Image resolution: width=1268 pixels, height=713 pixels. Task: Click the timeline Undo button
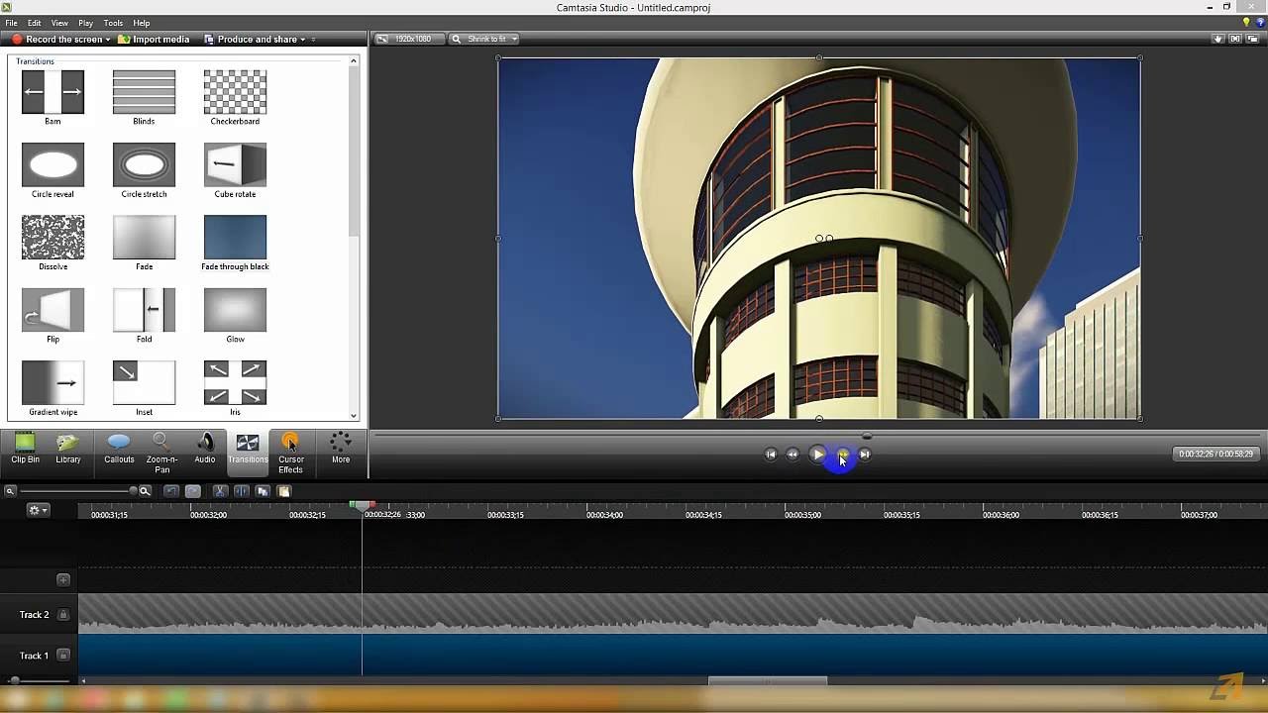point(170,491)
